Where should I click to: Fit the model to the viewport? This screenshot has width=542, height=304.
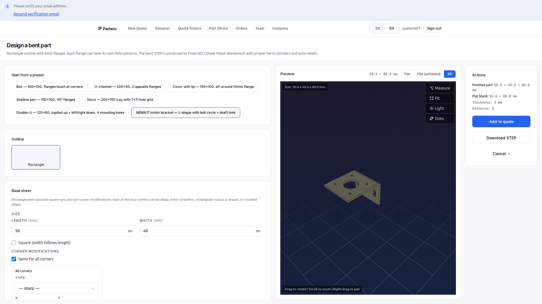[x=440, y=98]
